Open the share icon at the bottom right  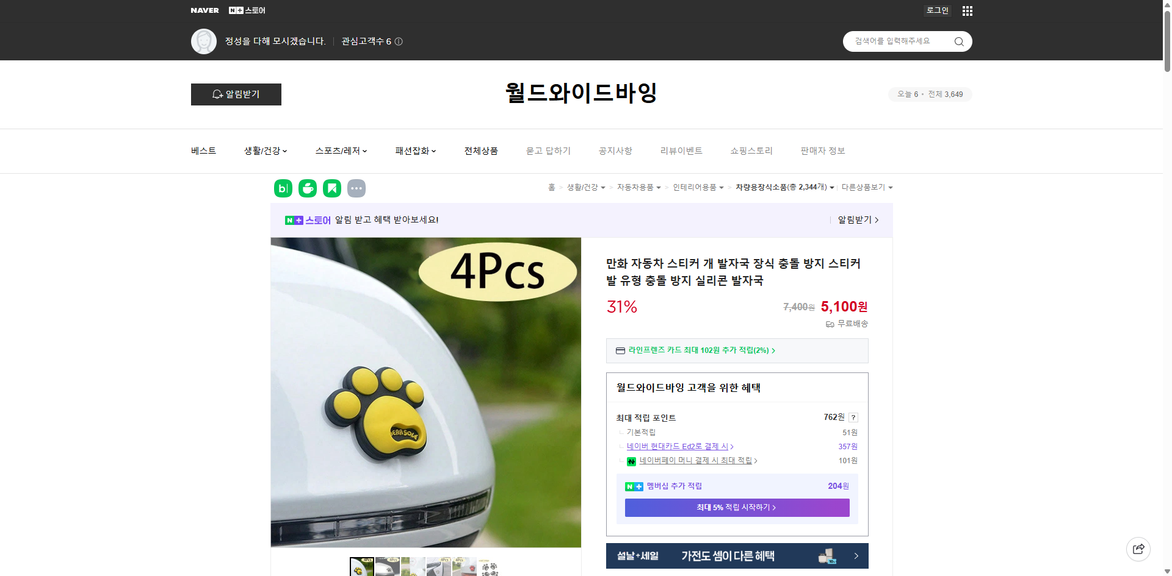click(1138, 549)
